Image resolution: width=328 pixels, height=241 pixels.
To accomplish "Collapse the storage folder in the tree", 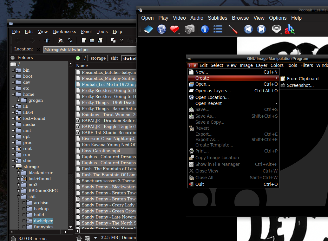I will coord(13,167).
